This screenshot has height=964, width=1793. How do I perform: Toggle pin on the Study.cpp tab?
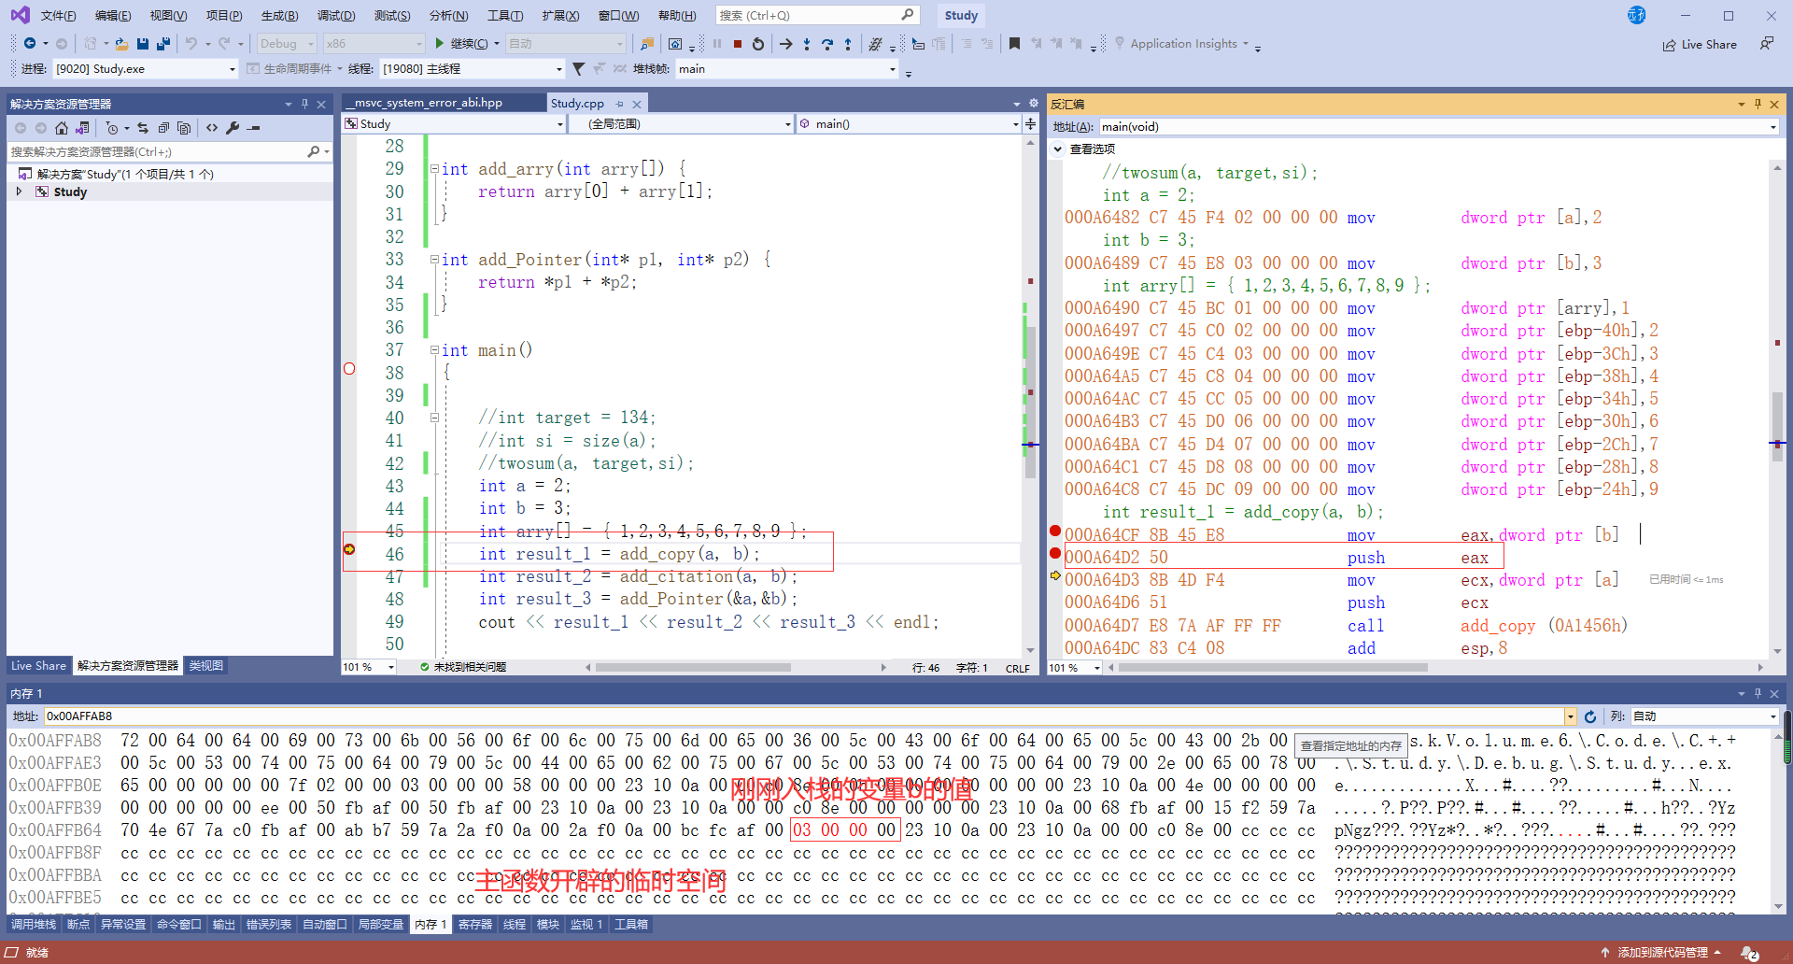click(619, 104)
